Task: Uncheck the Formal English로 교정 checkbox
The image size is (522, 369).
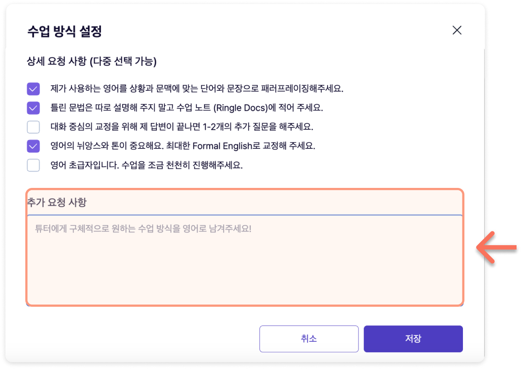Action: pos(33,146)
